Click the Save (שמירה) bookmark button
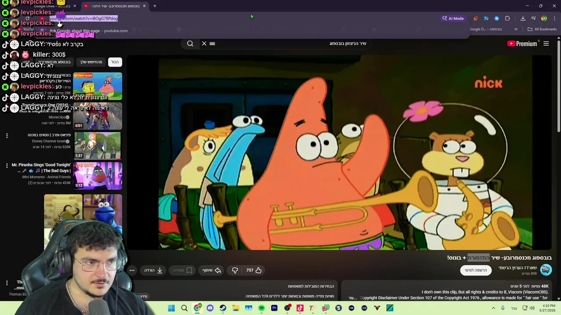This screenshot has width=561, height=315. tap(183, 270)
